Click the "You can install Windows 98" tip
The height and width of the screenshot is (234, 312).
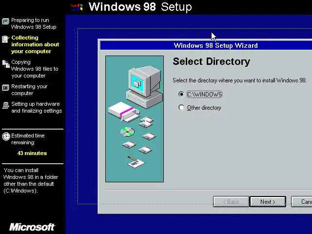[x=31, y=180]
